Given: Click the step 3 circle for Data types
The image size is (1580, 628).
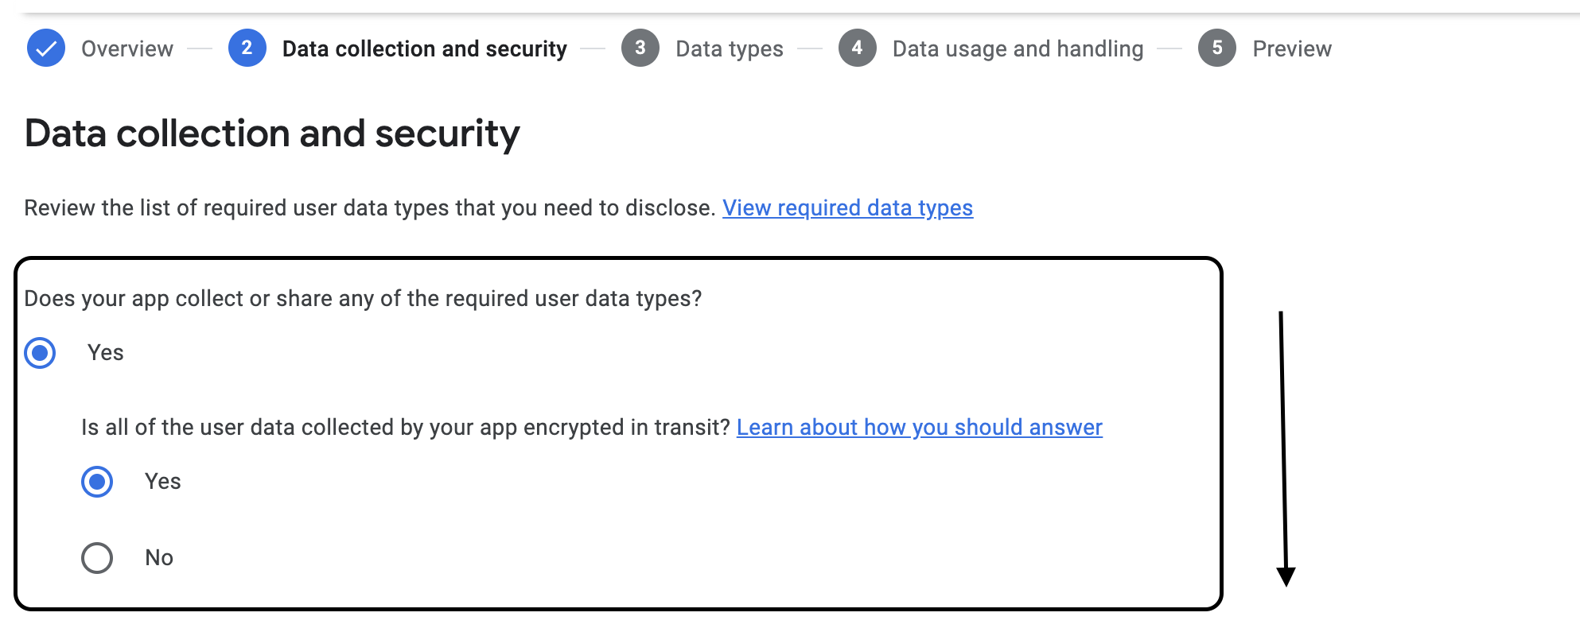Looking at the screenshot, I should (x=640, y=48).
